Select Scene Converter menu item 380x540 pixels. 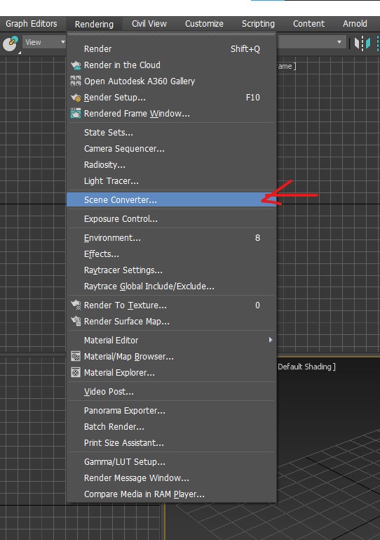tap(172, 199)
